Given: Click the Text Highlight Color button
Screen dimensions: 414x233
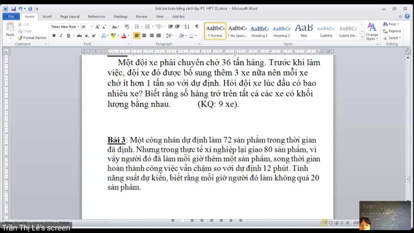Looking at the screenshot, I should point(113,36).
